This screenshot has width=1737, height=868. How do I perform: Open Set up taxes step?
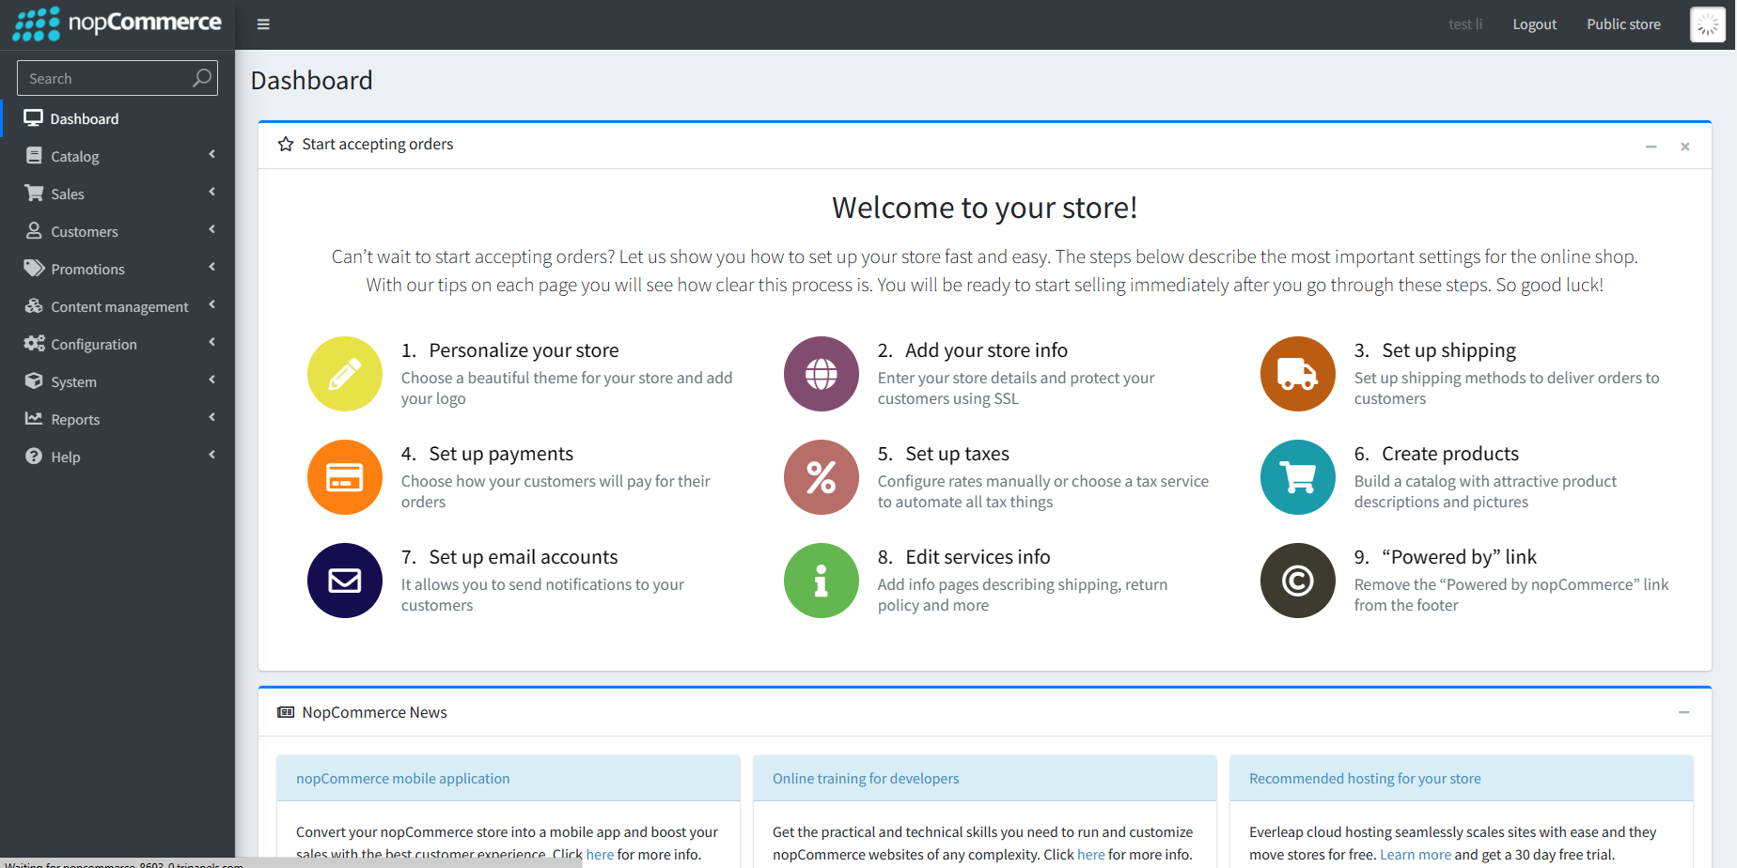[x=957, y=454]
